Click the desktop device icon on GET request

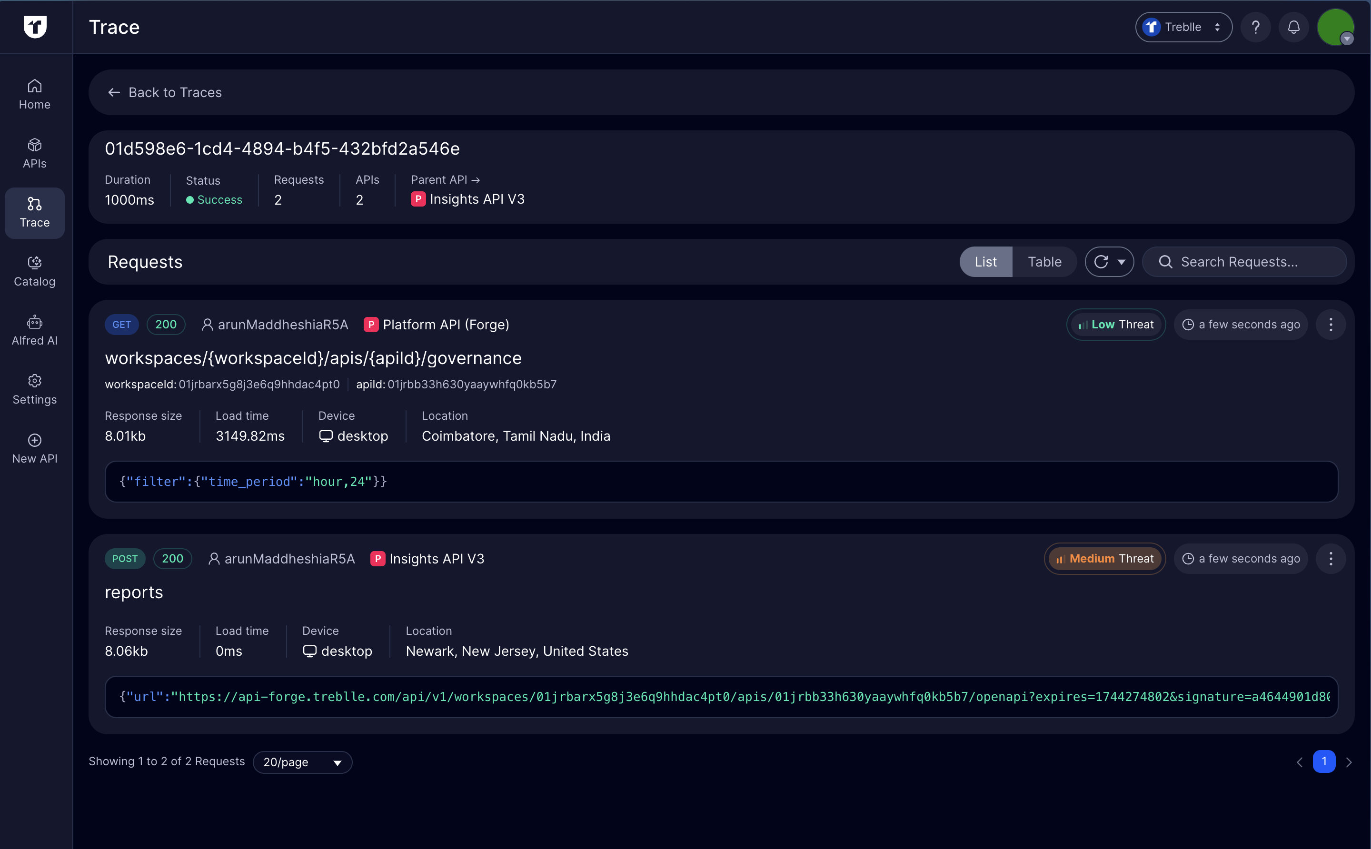(326, 436)
